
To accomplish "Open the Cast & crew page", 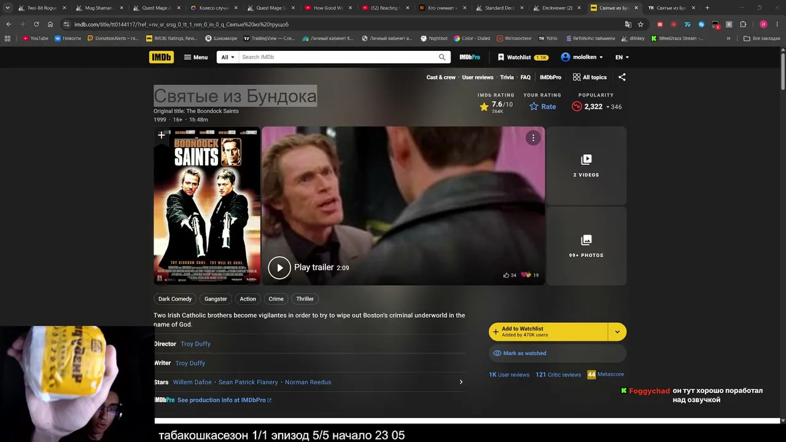I will point(441,77).
